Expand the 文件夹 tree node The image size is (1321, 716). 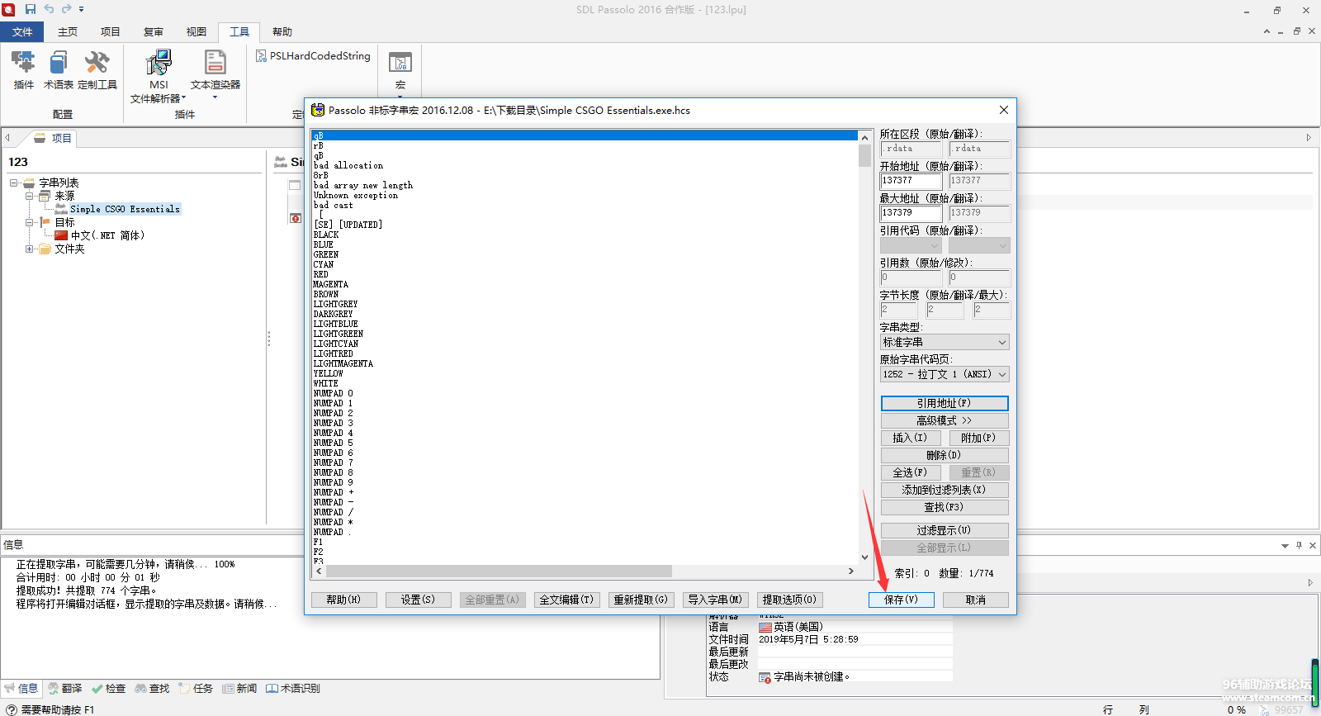coord(29,249)
